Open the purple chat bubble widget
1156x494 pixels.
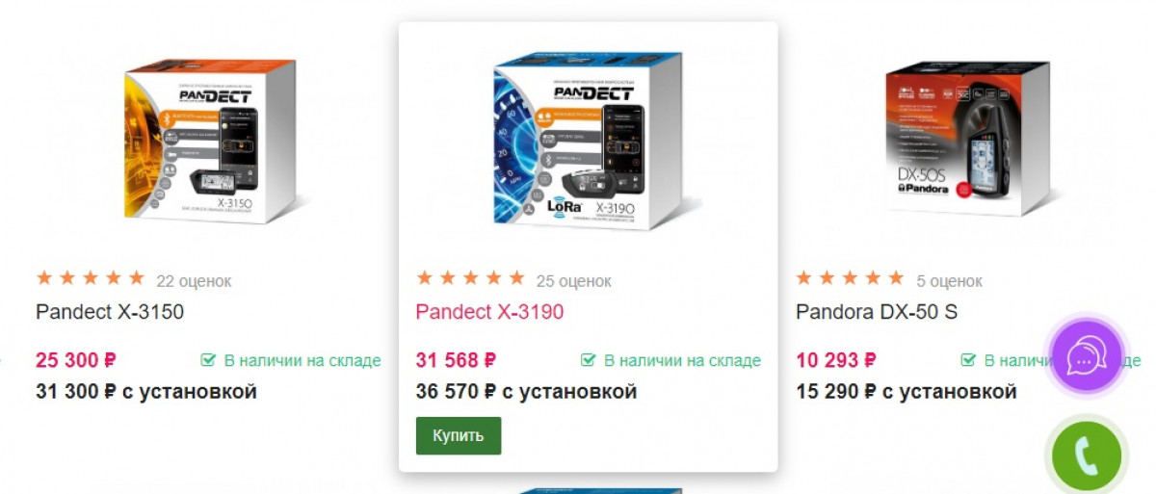pyautogui.click(x=1087, y=356)
